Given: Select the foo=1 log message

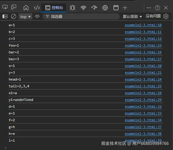Looking at the screenshot, I should click(x=14, y=45).
